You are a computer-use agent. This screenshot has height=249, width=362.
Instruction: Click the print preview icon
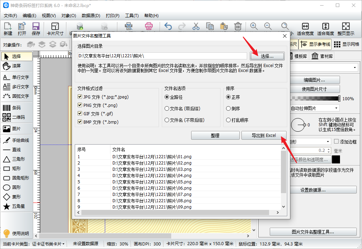[x=129, y=26]
